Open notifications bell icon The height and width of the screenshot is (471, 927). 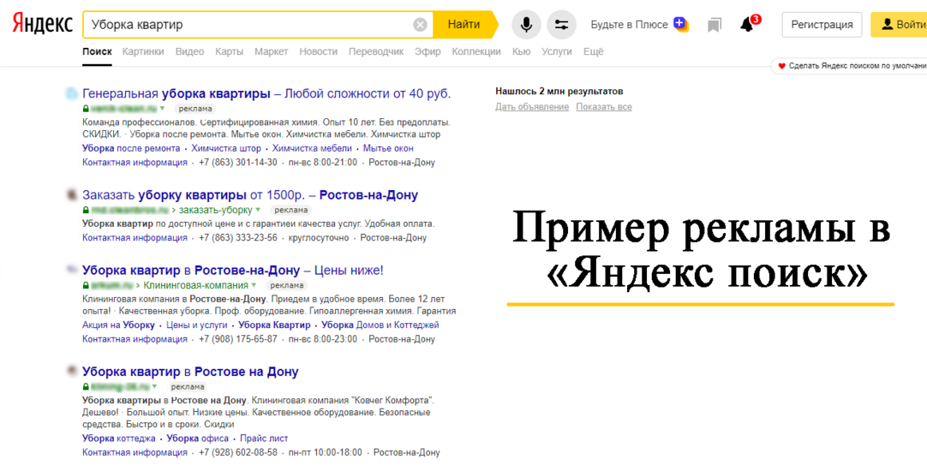click(x=747, y=25)
